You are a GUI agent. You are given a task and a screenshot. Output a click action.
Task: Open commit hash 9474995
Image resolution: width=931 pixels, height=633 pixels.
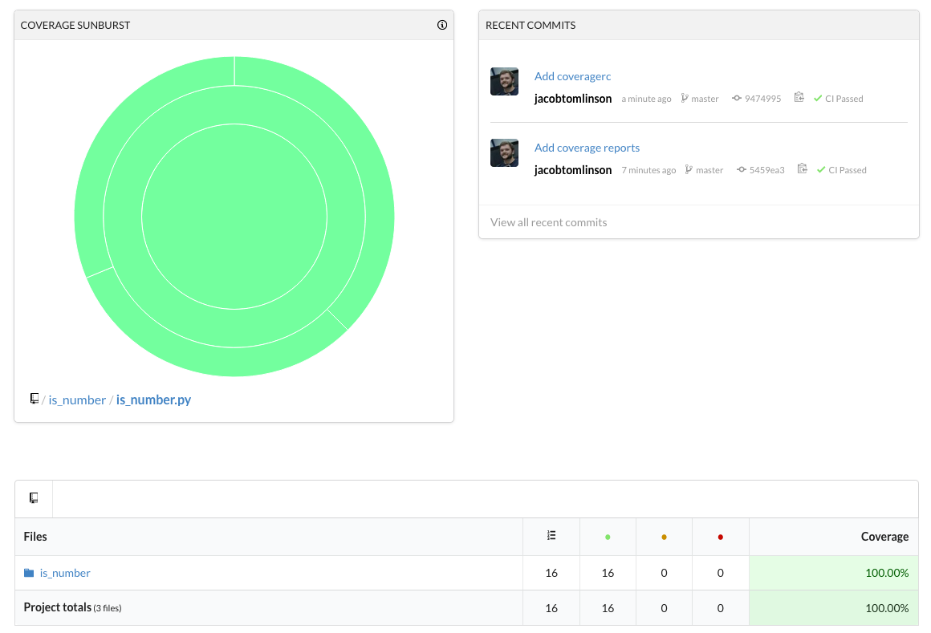pos(762,99)
